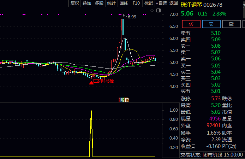
Task: Click the 收益(三) value -0.160
Action: click(213, 146)
